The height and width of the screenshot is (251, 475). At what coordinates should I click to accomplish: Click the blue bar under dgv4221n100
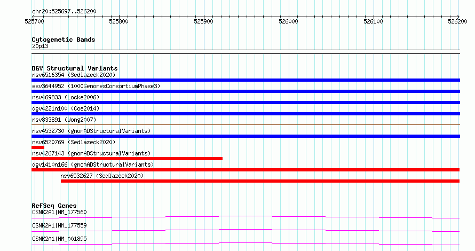click(246, 114)
